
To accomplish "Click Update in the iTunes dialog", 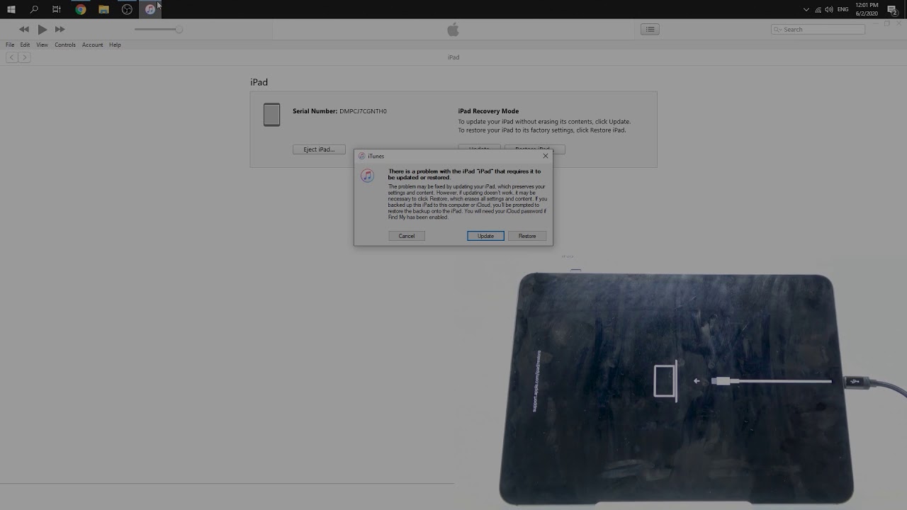I will 485,236.
